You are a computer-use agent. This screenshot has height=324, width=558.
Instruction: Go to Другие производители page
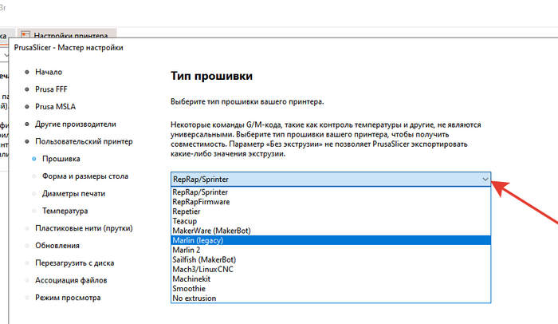point(76,124)
